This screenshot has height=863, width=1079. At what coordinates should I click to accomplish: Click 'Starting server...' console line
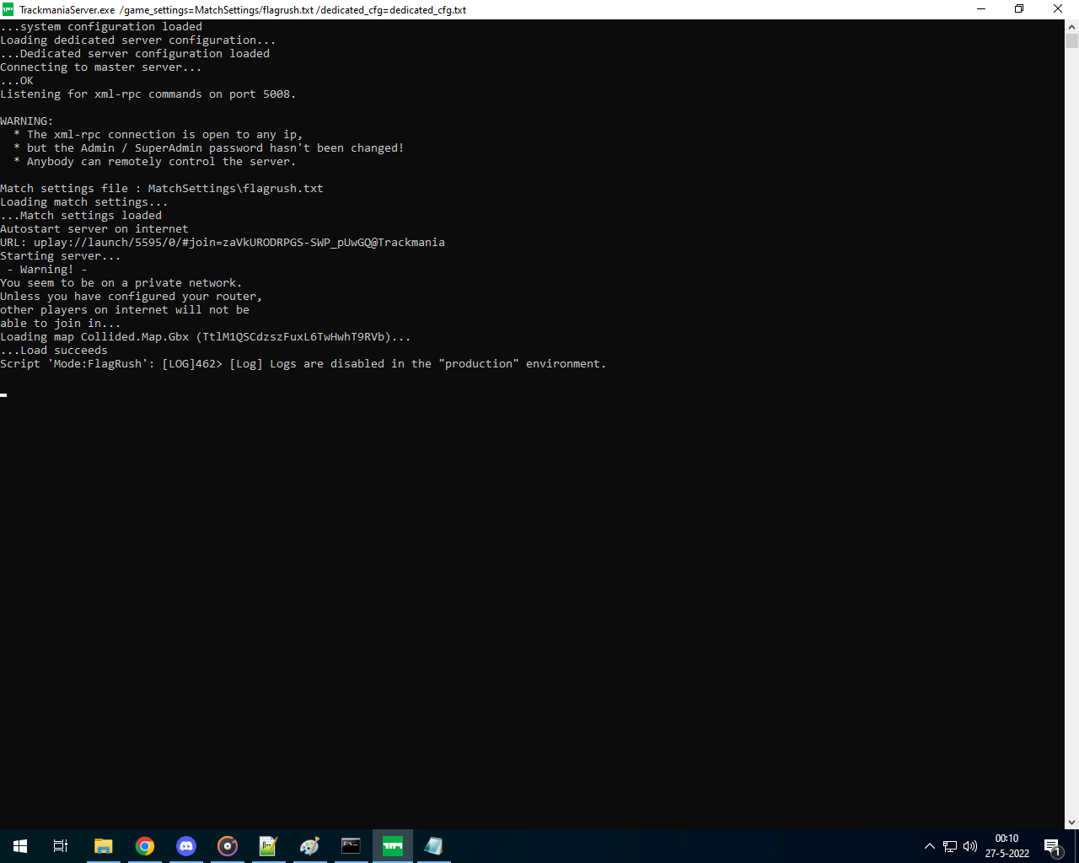coord(61,256)
